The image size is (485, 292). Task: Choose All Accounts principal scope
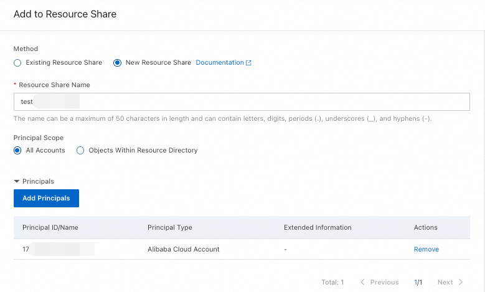17,151
